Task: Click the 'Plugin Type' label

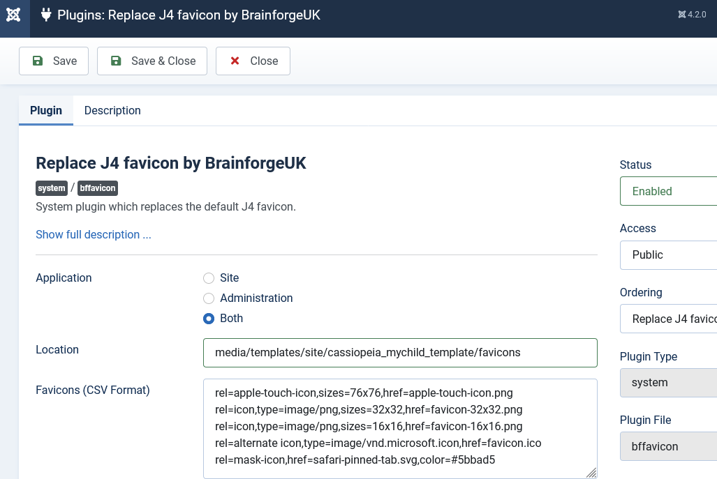Action: pyautogui.click(x=649, y=356)
